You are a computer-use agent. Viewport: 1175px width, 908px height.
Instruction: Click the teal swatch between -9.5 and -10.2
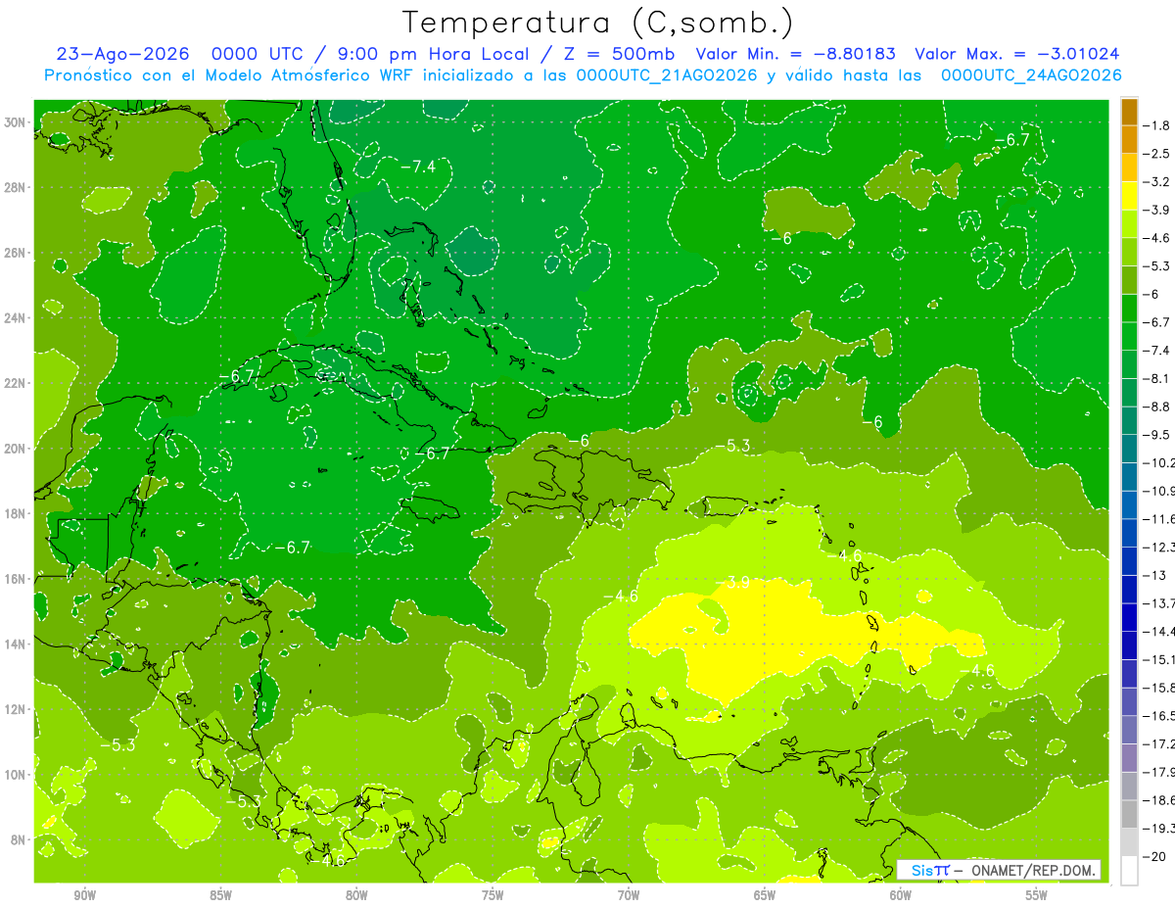[1129, 448]
